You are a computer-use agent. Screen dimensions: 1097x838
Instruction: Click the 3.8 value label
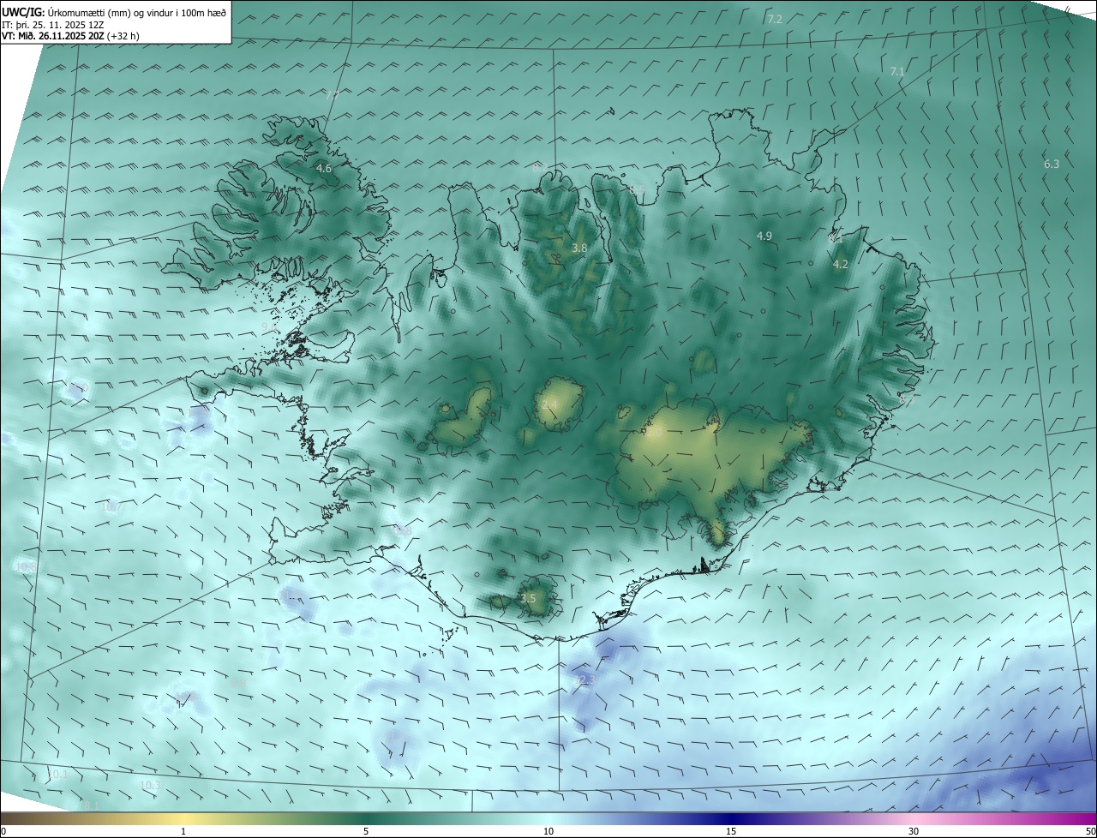(x=579, y=248)
